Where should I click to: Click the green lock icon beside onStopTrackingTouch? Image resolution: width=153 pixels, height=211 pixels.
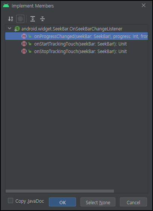tap(30, 51)
